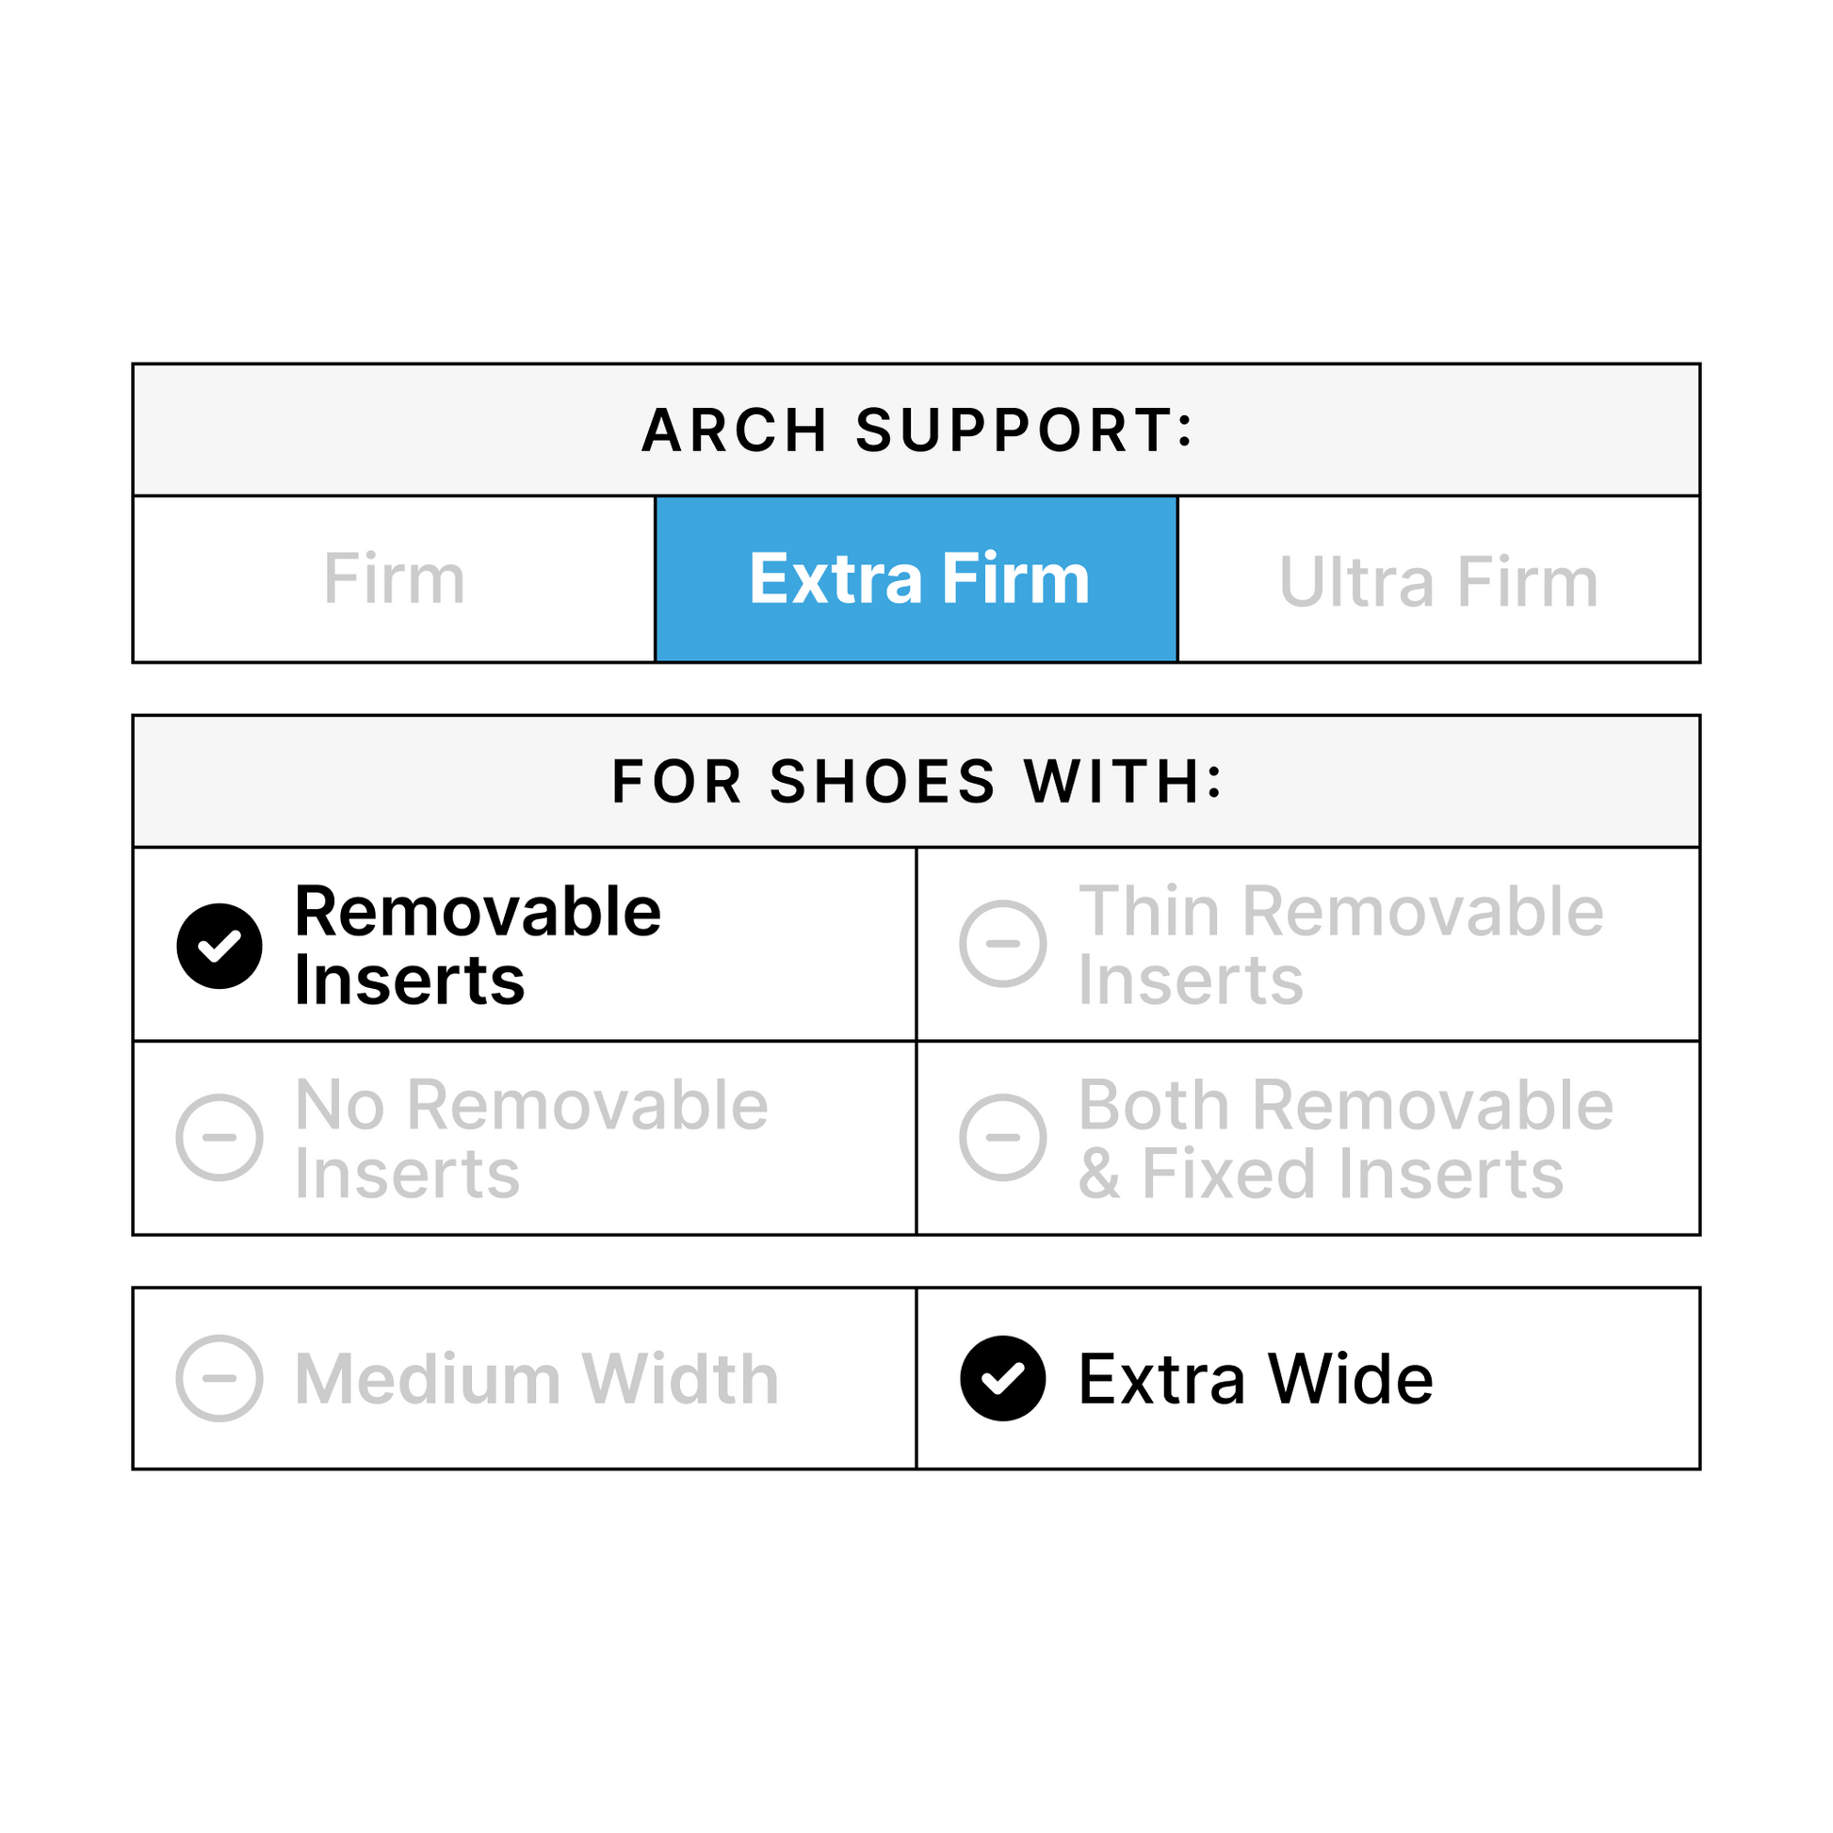Click the black checkmark icon beside Extra Wide
The height and width of the screenshot is (1833, 1833).
pos(1003,1379)
